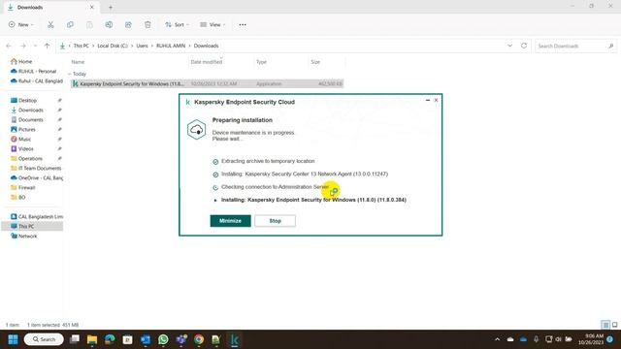Screen dimensions: 621x349
Task: Click the Stop button in Kaspersky installer
Action: pos(275,221)
